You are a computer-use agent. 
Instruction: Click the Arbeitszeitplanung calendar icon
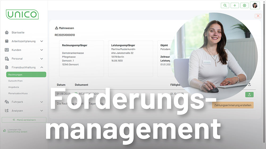7,41
